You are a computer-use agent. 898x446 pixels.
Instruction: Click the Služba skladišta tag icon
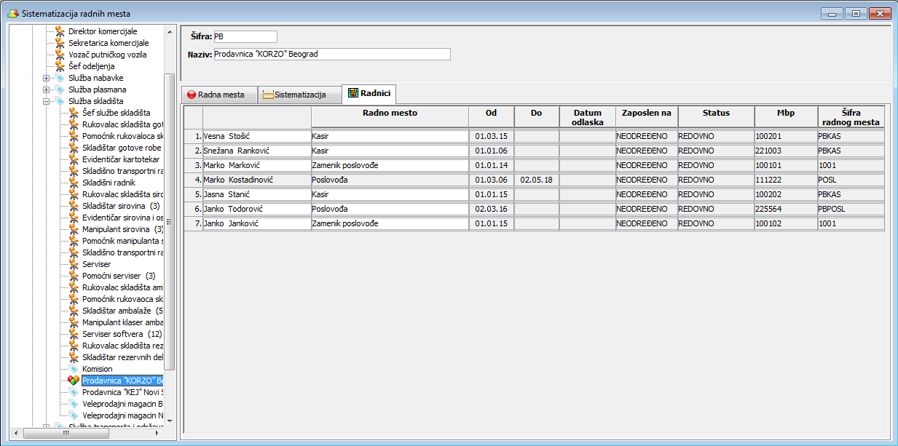point(60,101)
